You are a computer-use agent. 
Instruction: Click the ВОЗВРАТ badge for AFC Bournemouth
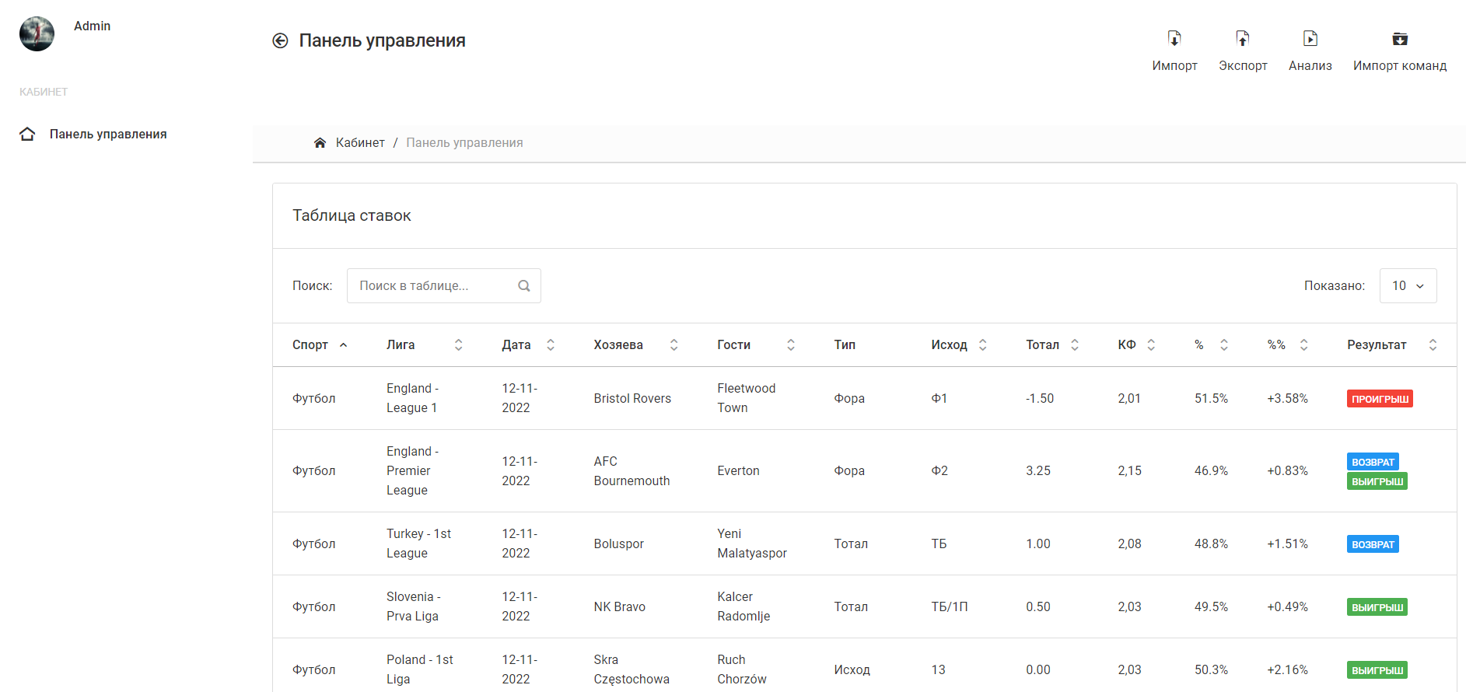(1373, 462)
